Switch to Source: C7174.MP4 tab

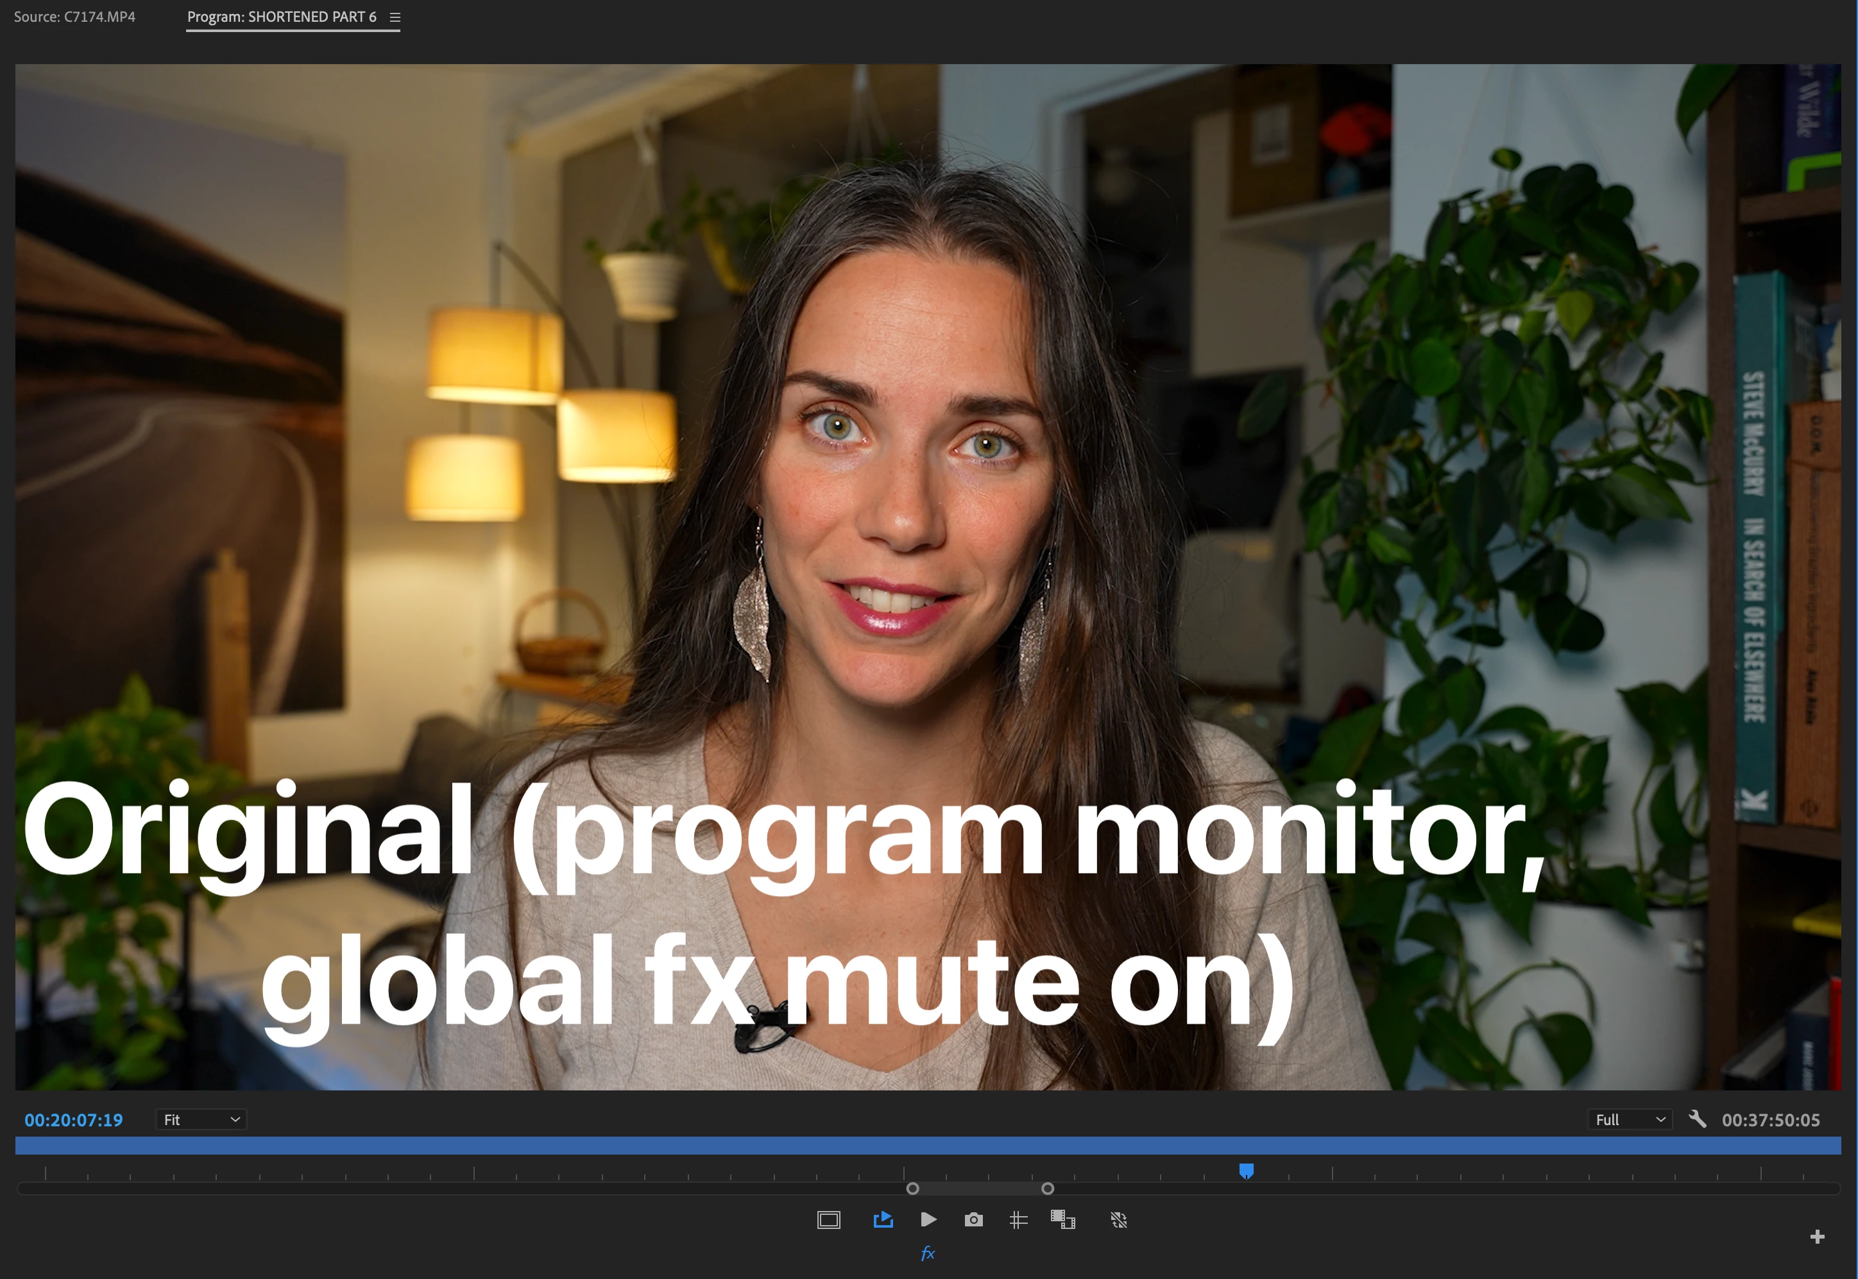point(74,17)
